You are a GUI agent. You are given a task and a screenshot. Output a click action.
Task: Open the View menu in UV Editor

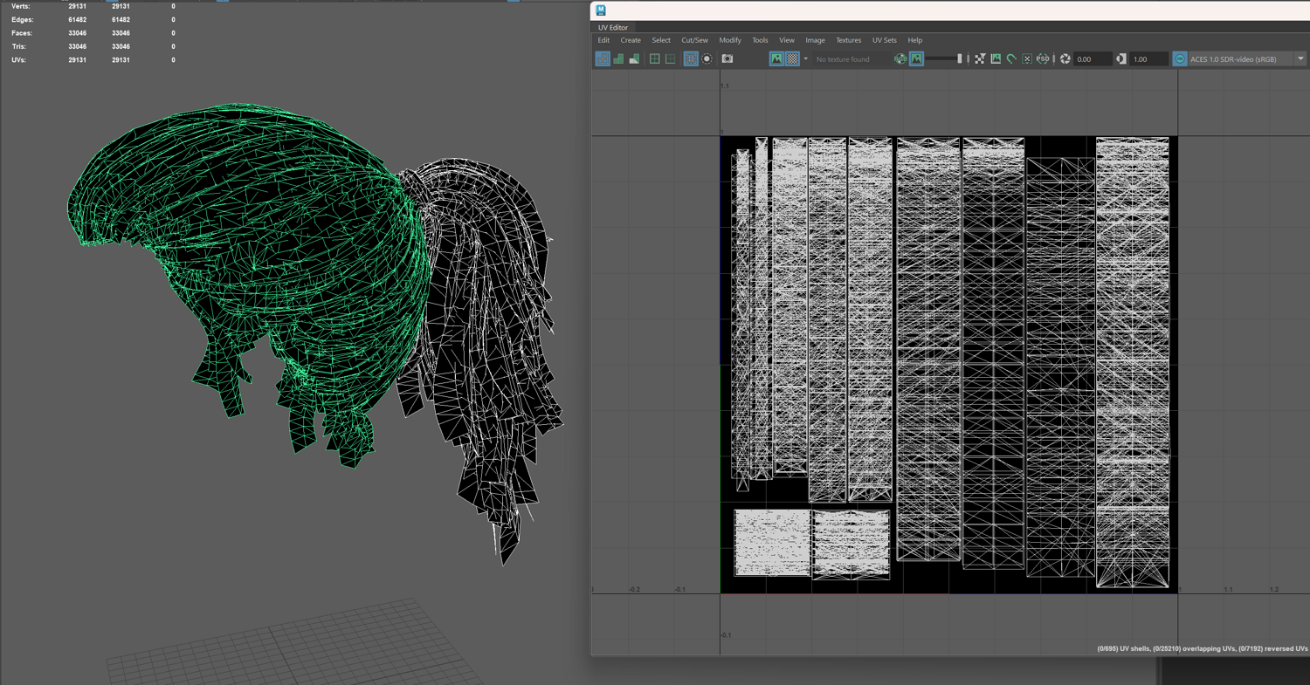click(787, 40)
